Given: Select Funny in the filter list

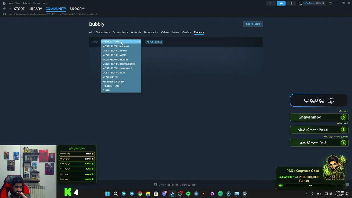Looking at the screenshot, I should coord(121,90).
